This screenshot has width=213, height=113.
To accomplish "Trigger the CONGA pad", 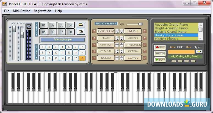I will tap(133, 51).
